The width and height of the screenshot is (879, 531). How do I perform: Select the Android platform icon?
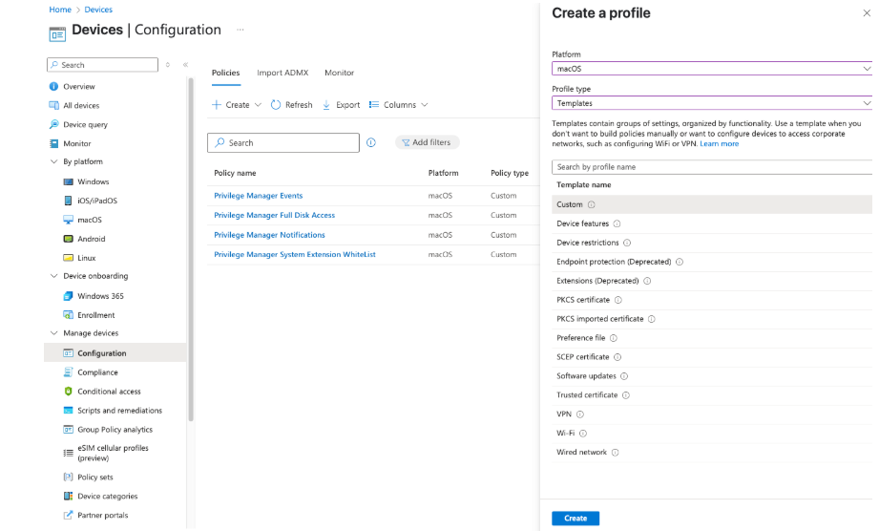click(x=69, y=239)
